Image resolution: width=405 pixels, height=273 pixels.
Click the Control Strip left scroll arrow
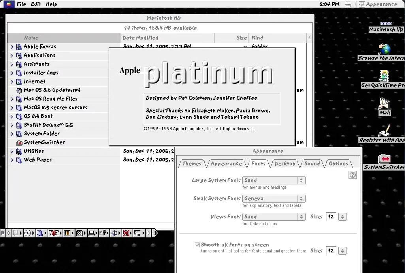click(x=9, y=233)
